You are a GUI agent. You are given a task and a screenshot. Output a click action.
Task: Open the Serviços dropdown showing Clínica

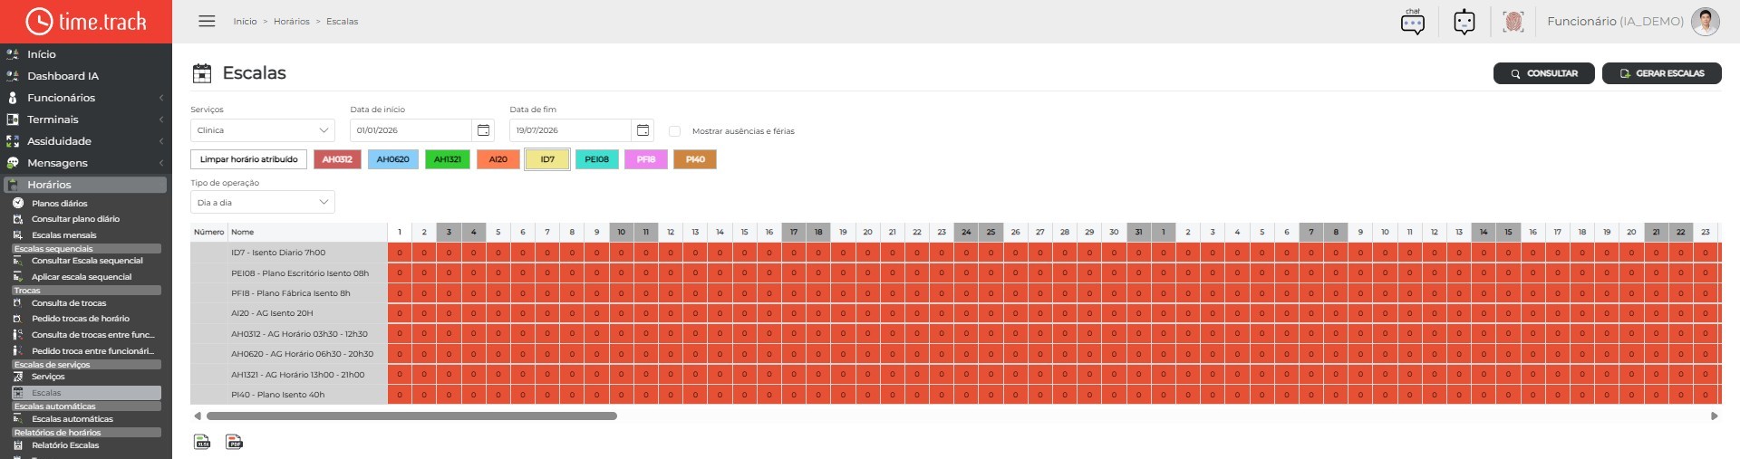click(263, 130)
